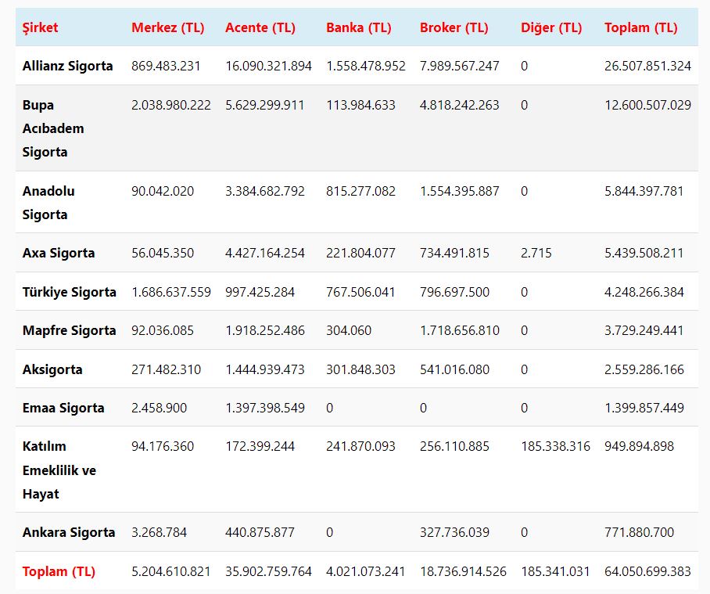Select the Allianz Sigorta row name
This screenshot has height=594, width=710.
67,66
